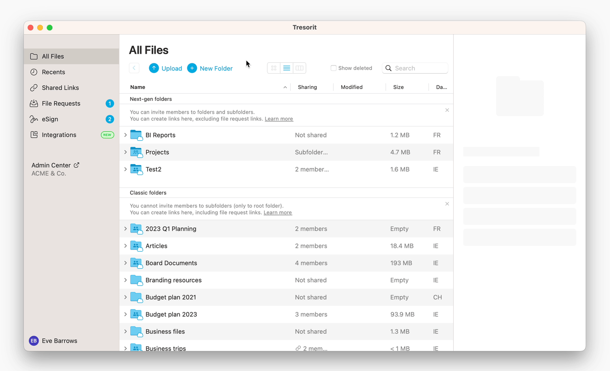Click the magnifier icon in Search

pyautogui.click(x=389, y=68)
